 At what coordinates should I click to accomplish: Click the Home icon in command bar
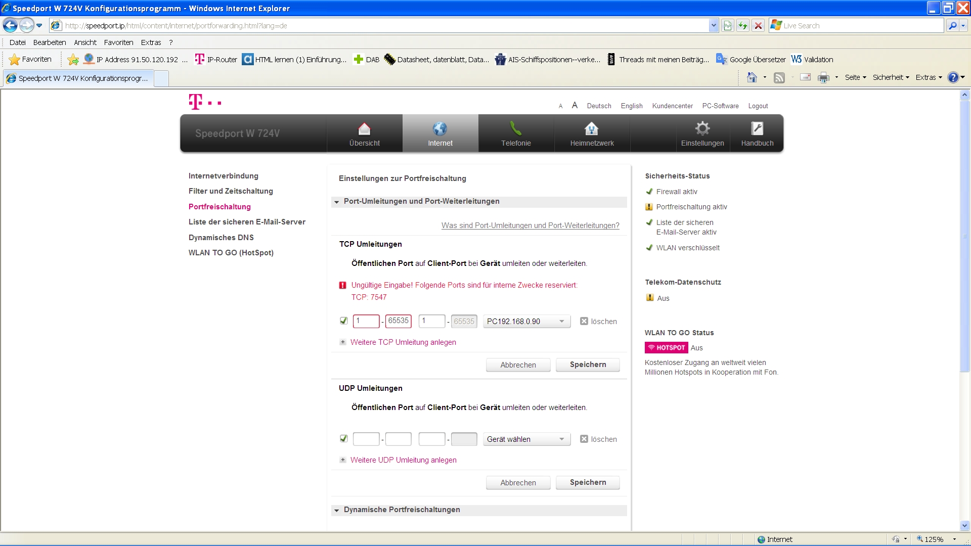tap(752, 77)
